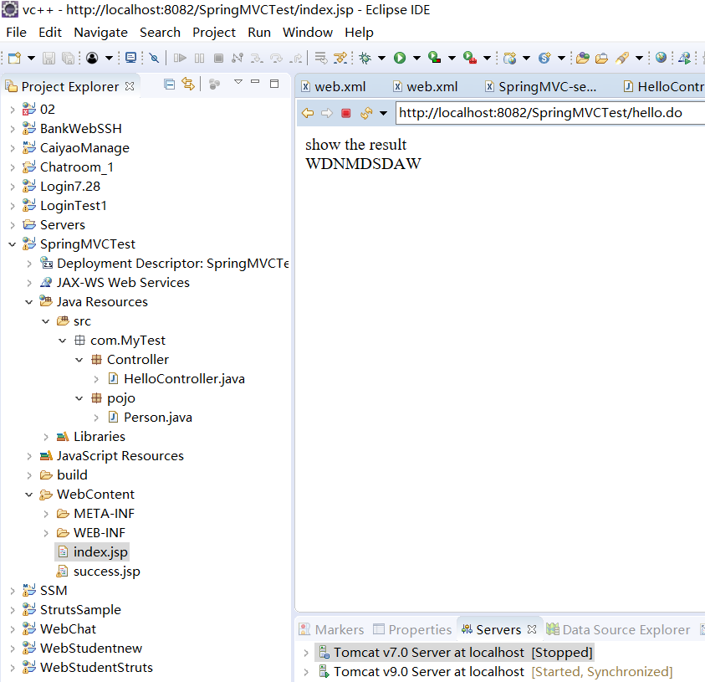
Task: Collapse the Java Resources node
Action: point(28,302)
